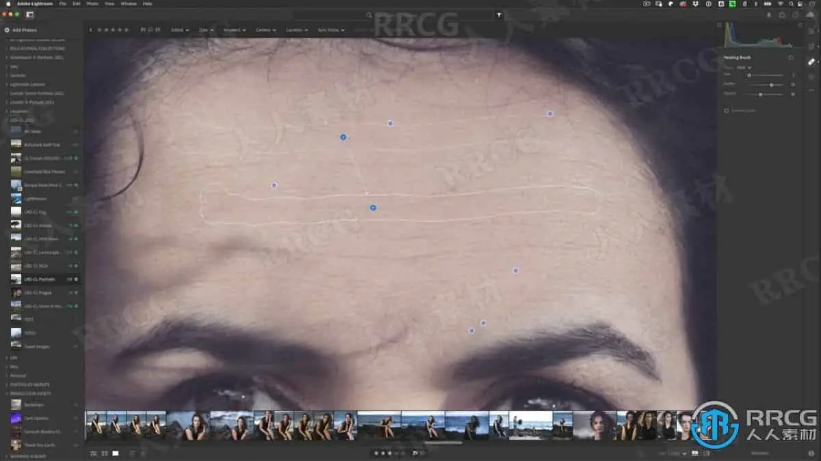Screen dimensions: 821x461
Task: Click the notifications bell icon
Action: (768, 14)
